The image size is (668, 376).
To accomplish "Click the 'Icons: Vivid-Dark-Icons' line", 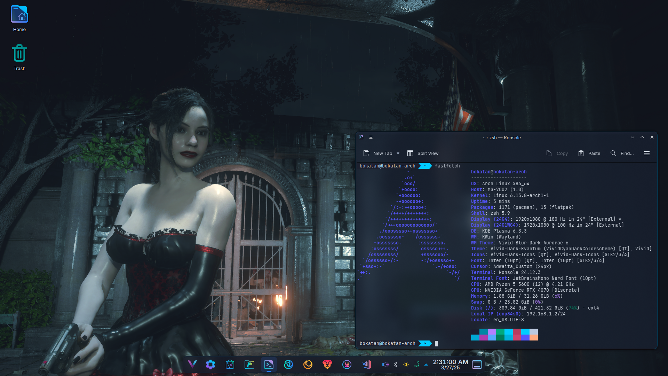I will click(x=550, y=254).
